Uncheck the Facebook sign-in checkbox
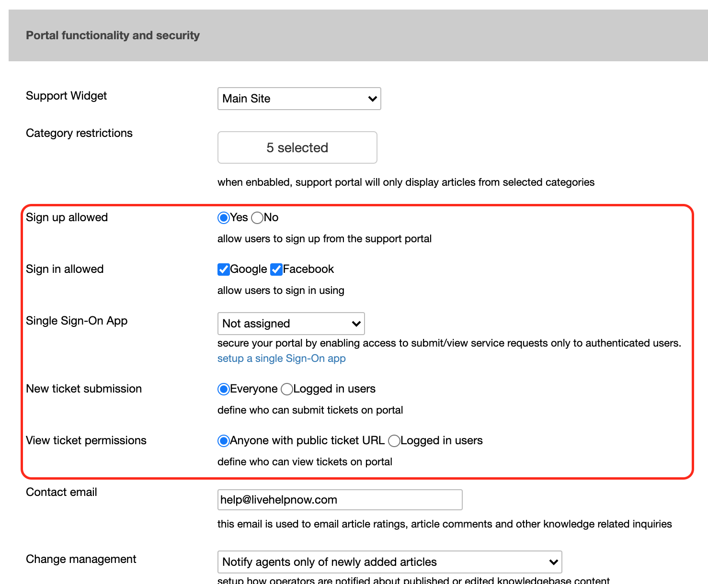This screenshot has width=708, height=584. [276, 270]
